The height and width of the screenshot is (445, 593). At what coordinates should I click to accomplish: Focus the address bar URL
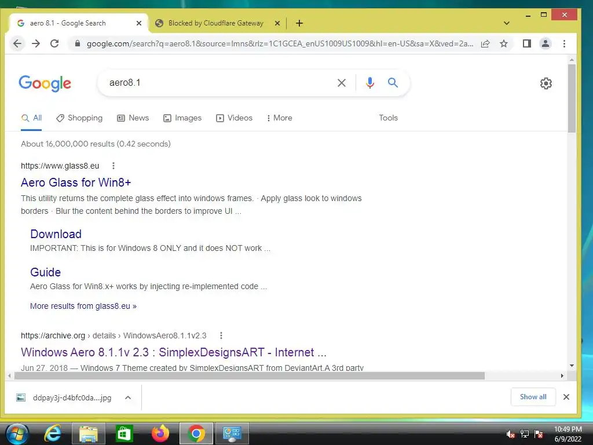pos(280,44)
